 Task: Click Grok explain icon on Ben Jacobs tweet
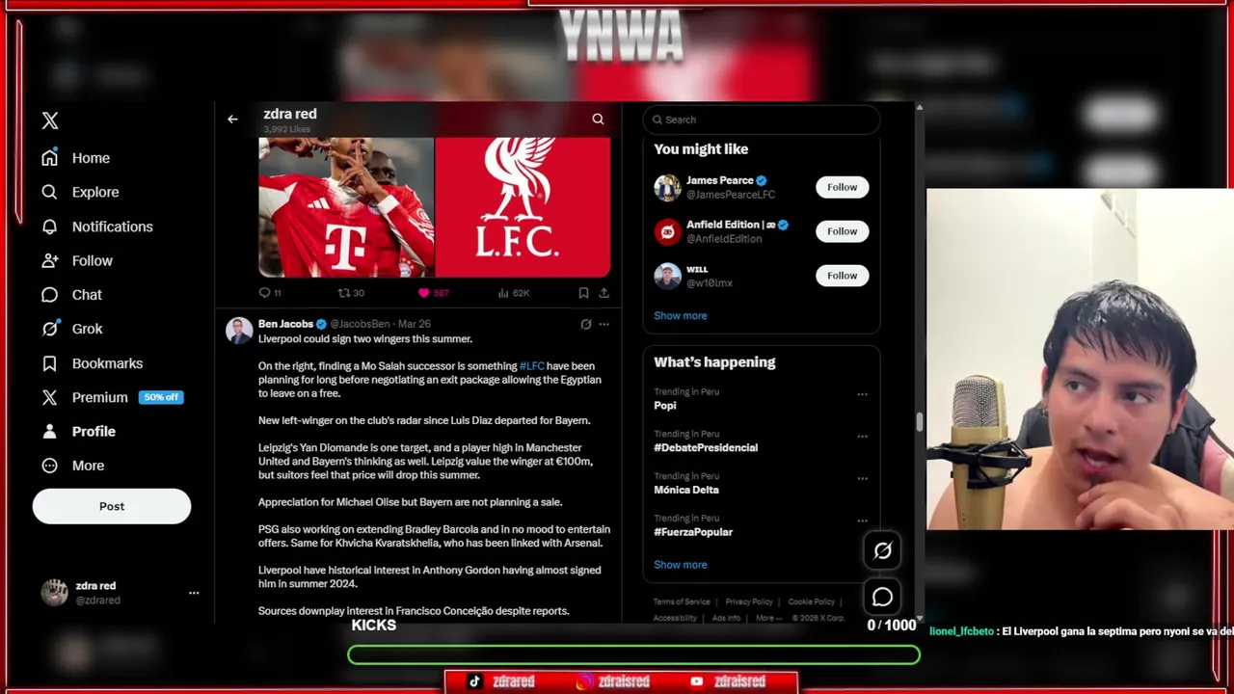tap(585, 324)
